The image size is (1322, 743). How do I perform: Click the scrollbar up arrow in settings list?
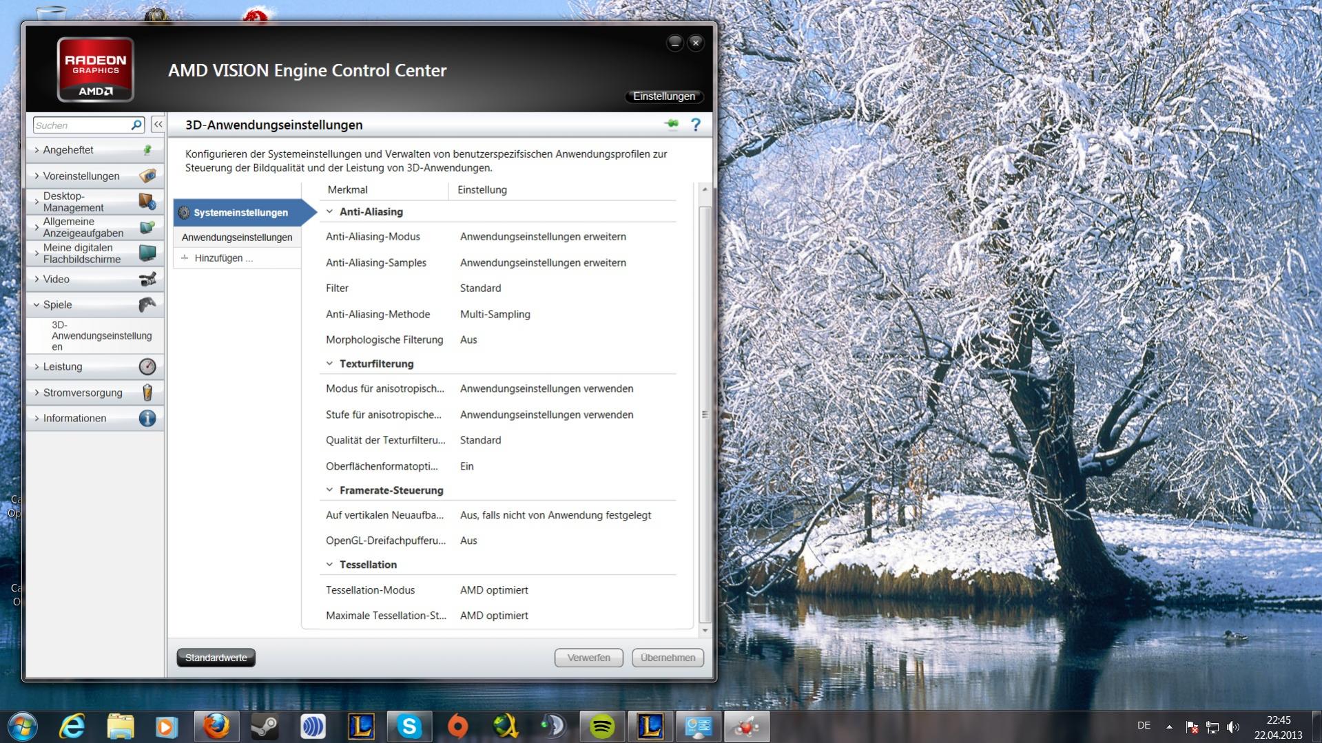(704, 189)
